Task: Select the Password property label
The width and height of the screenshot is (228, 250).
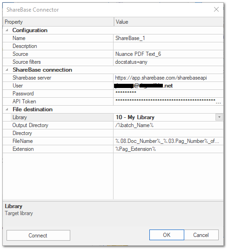Action: click(x=23, y=94)
